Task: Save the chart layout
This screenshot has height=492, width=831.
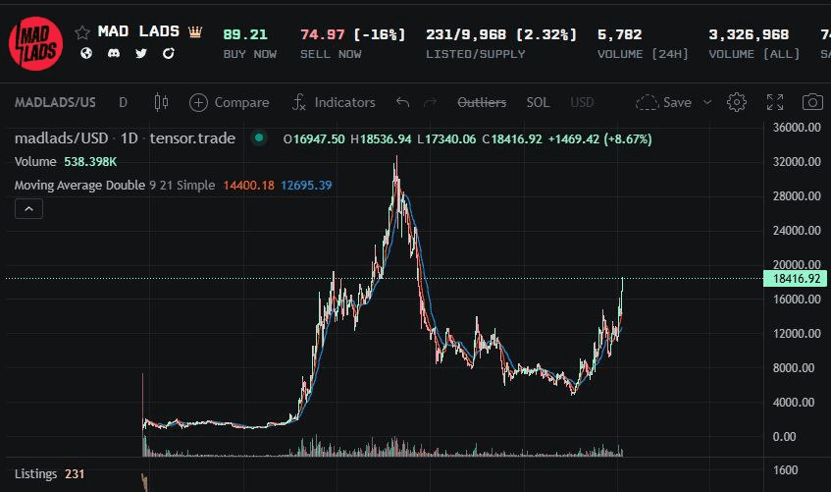Action: 663,102
